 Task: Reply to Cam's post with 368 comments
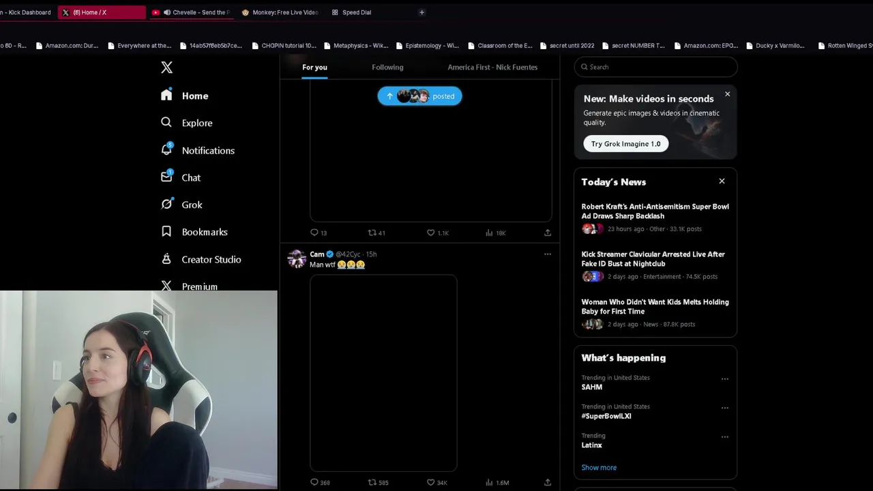[x=320, y=482]
